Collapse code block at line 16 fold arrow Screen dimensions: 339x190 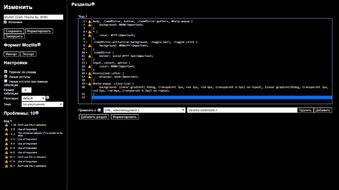[x=87, y=73]
